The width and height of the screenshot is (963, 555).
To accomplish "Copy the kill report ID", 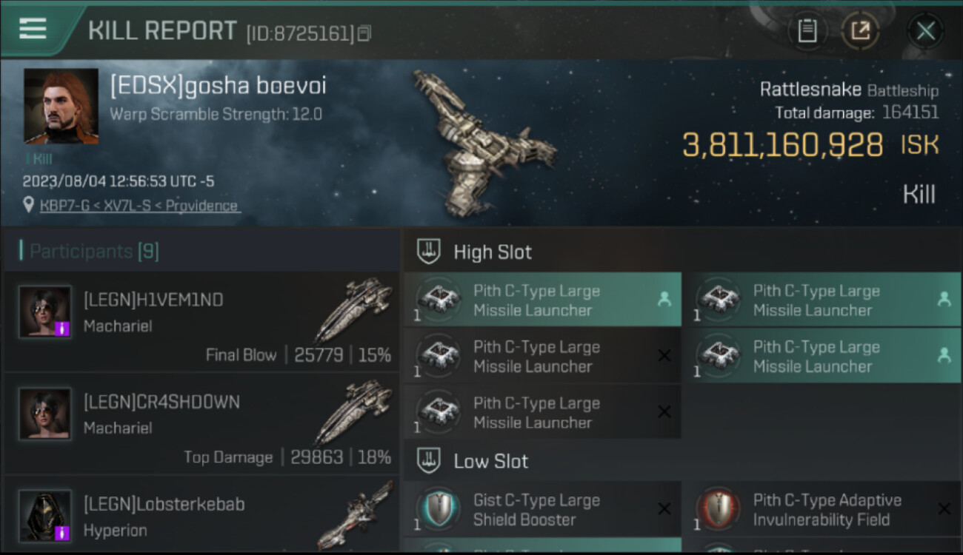I will (364, 33).
